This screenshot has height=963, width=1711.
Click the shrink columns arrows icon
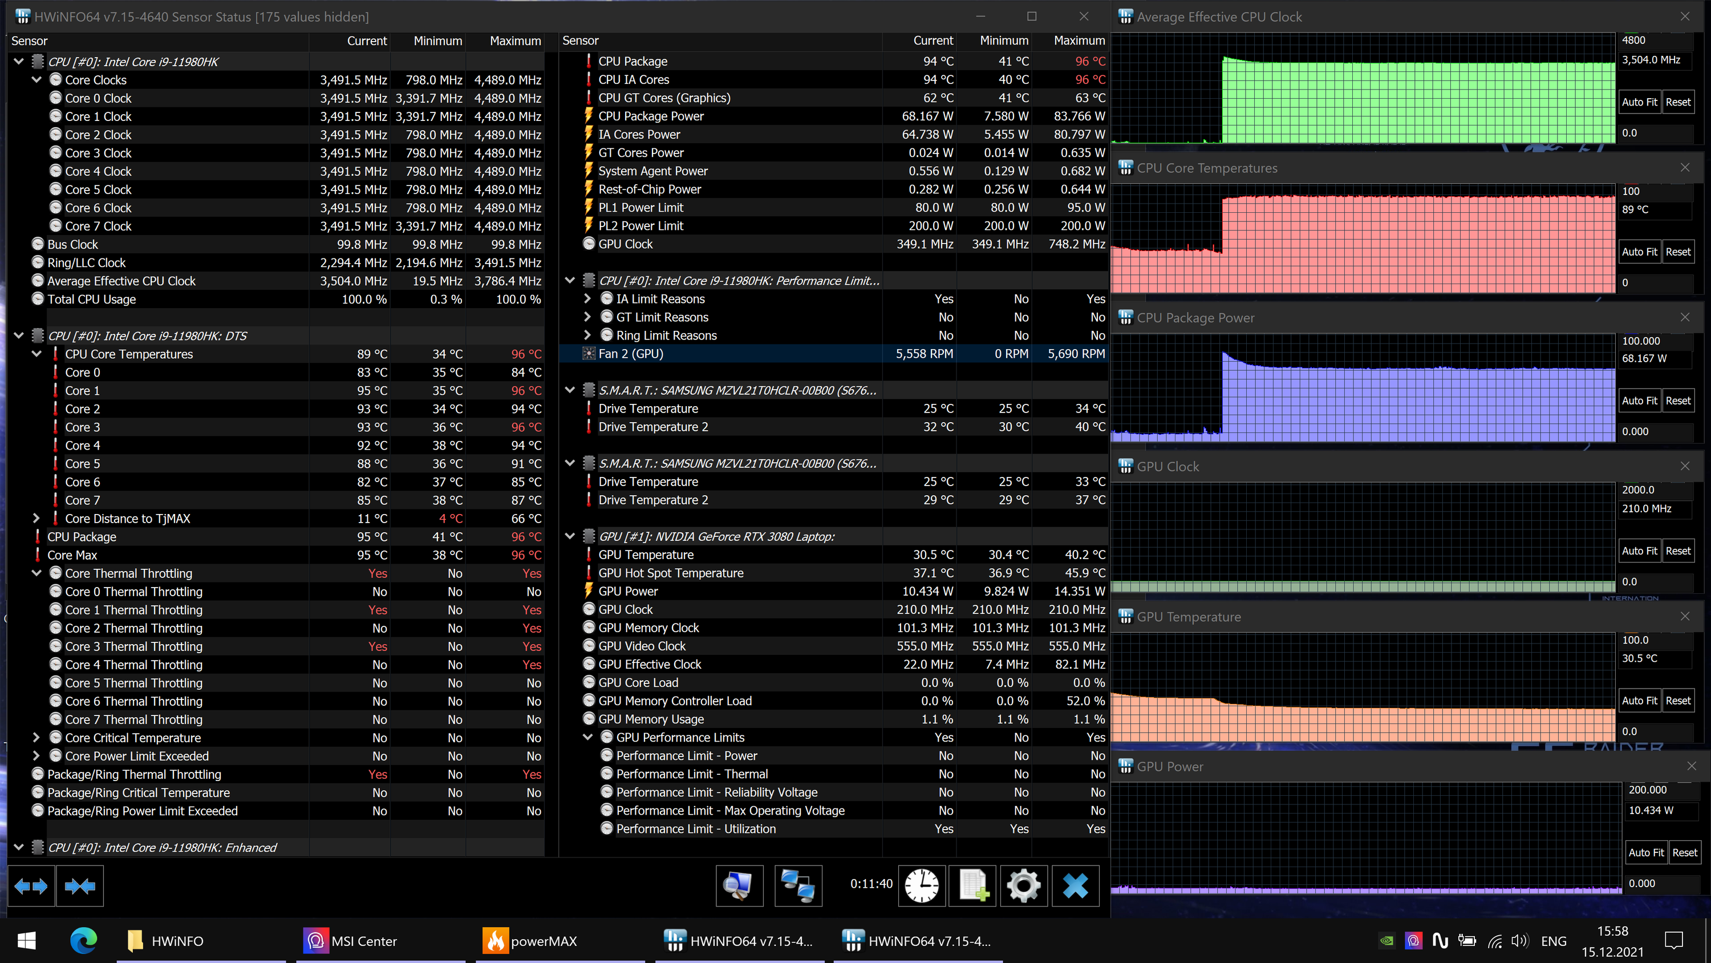80,886
